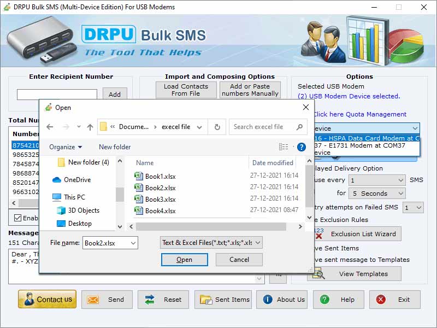Click Add recipient number button

[115, 94]
